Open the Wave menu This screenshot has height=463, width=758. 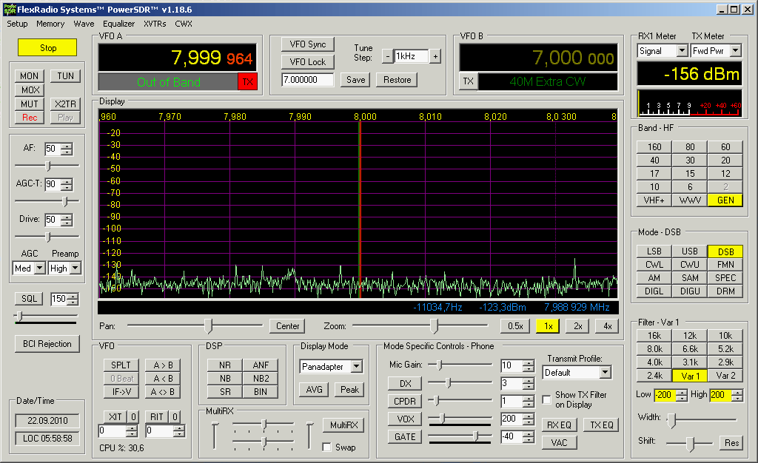[84, 24]
